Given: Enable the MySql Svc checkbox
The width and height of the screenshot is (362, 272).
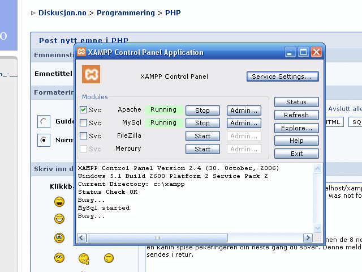Looking at the screenshot, I should point(83,122).
